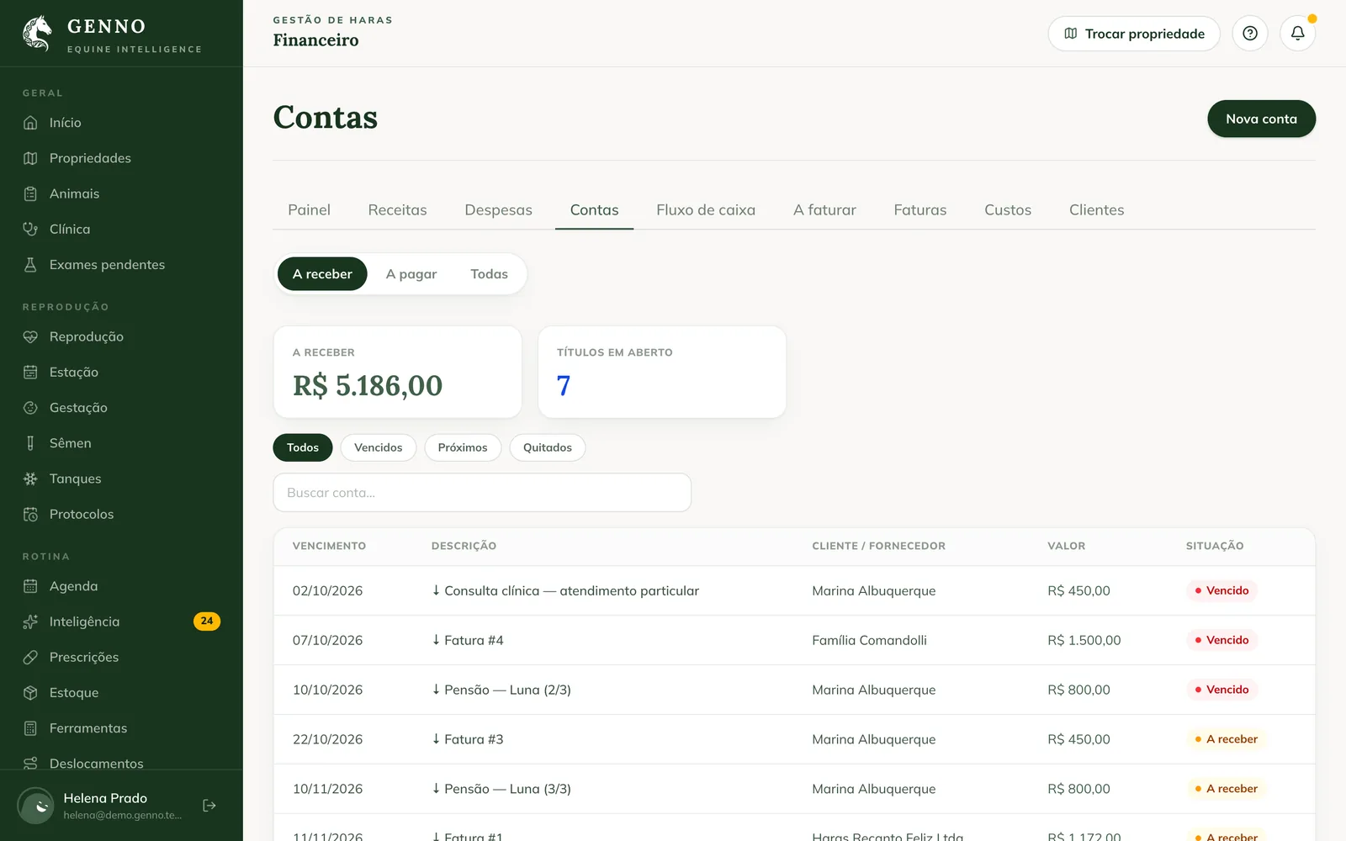Screen dimensions: 1346x841
Task: Select the A receber segment
Action: tap(322, 274)
